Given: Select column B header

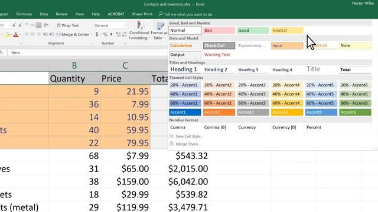Looking at the screenshot, I should click(74, 65).
